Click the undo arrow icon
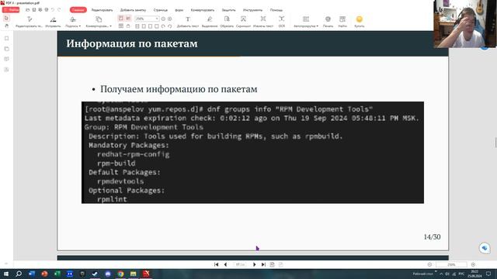497x279 pixels. coord(53,10)
